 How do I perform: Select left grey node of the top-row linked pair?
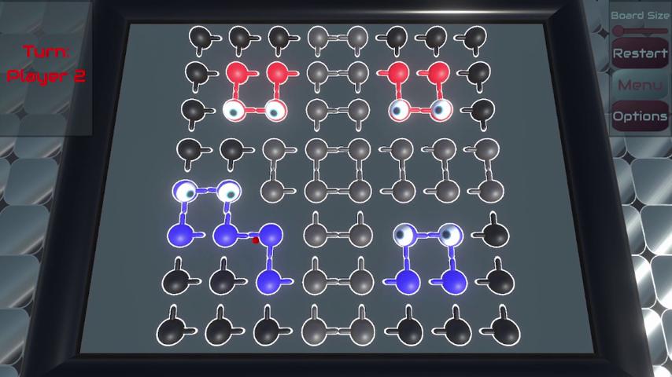pyautogui.click(x=319, y=37)
